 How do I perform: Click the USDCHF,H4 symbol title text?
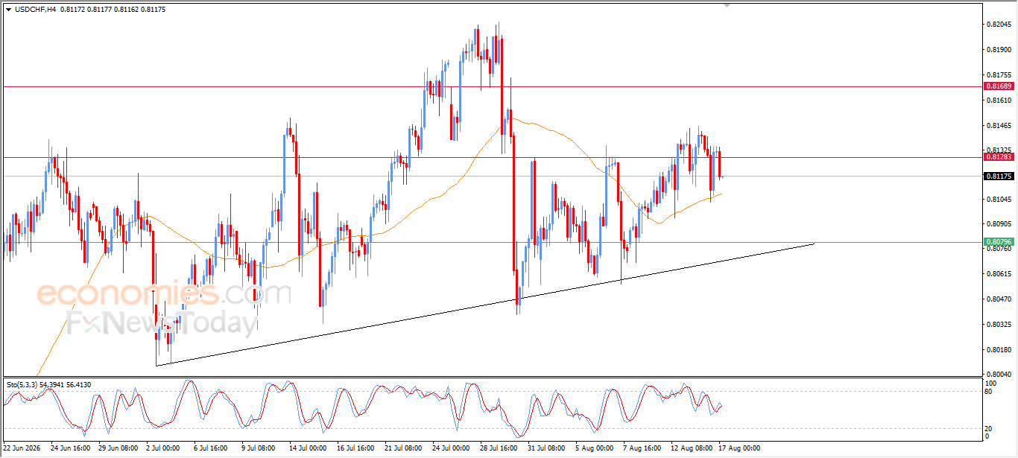[35, 9]
